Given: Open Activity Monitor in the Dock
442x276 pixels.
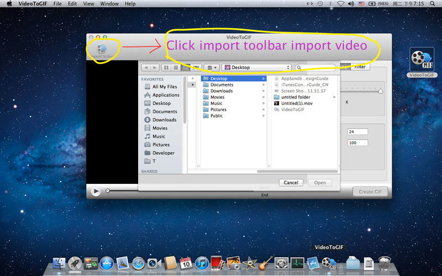Looking at the screenshot, I should 297,264.
